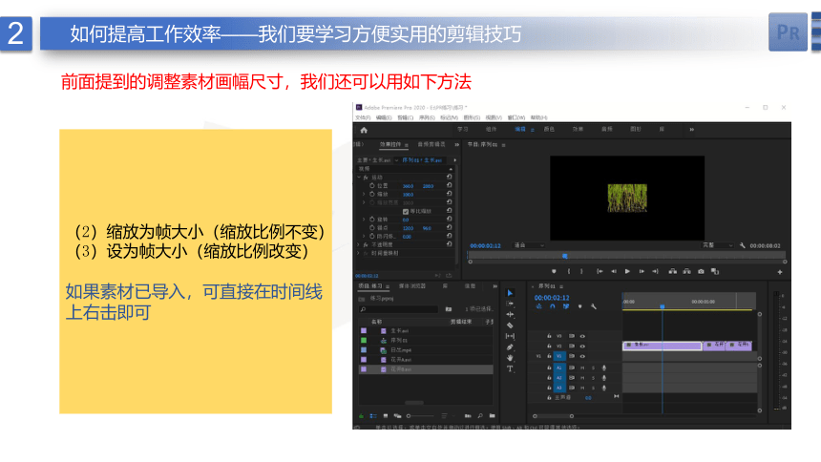Select the Ripple Edit tool

tap(510, 314)
